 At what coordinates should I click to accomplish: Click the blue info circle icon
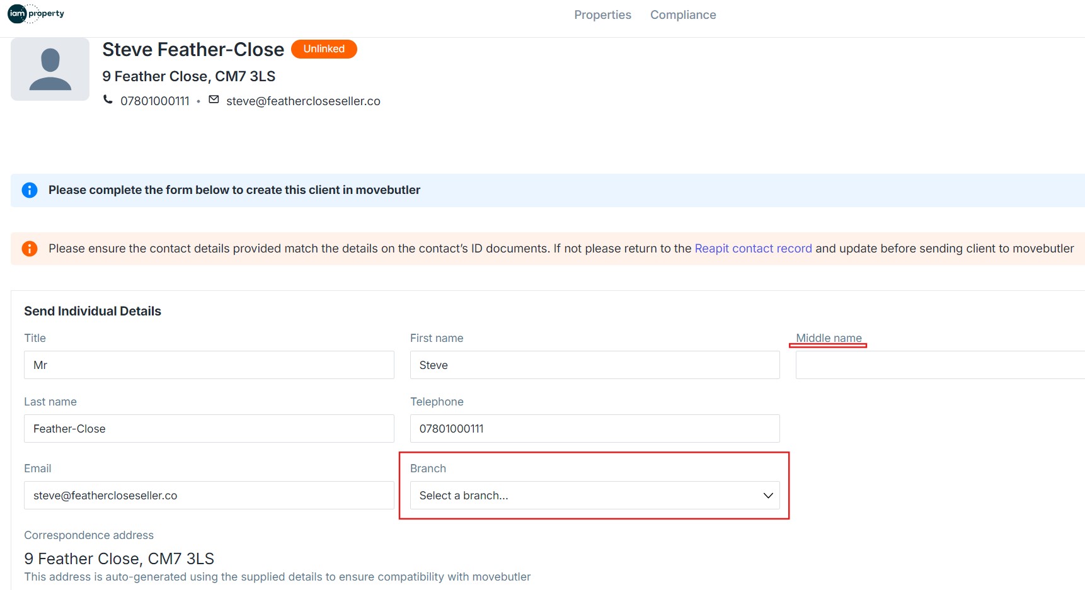point(30,190)
